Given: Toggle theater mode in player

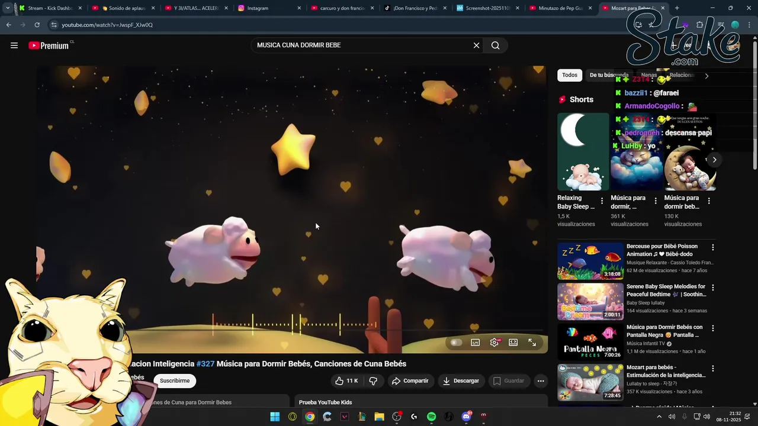Looking at the screenshot, I should (x=513, y=343).
